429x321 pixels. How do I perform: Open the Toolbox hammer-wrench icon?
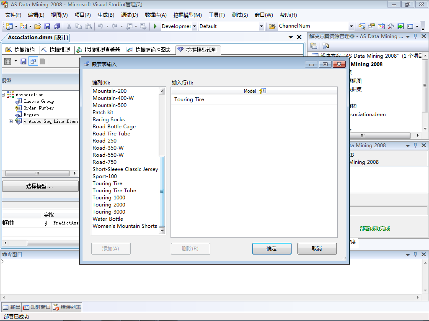pos(391,26)
